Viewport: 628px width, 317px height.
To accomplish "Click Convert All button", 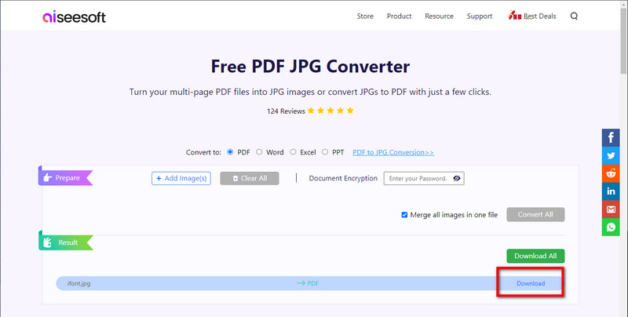I will pos(535,214).
